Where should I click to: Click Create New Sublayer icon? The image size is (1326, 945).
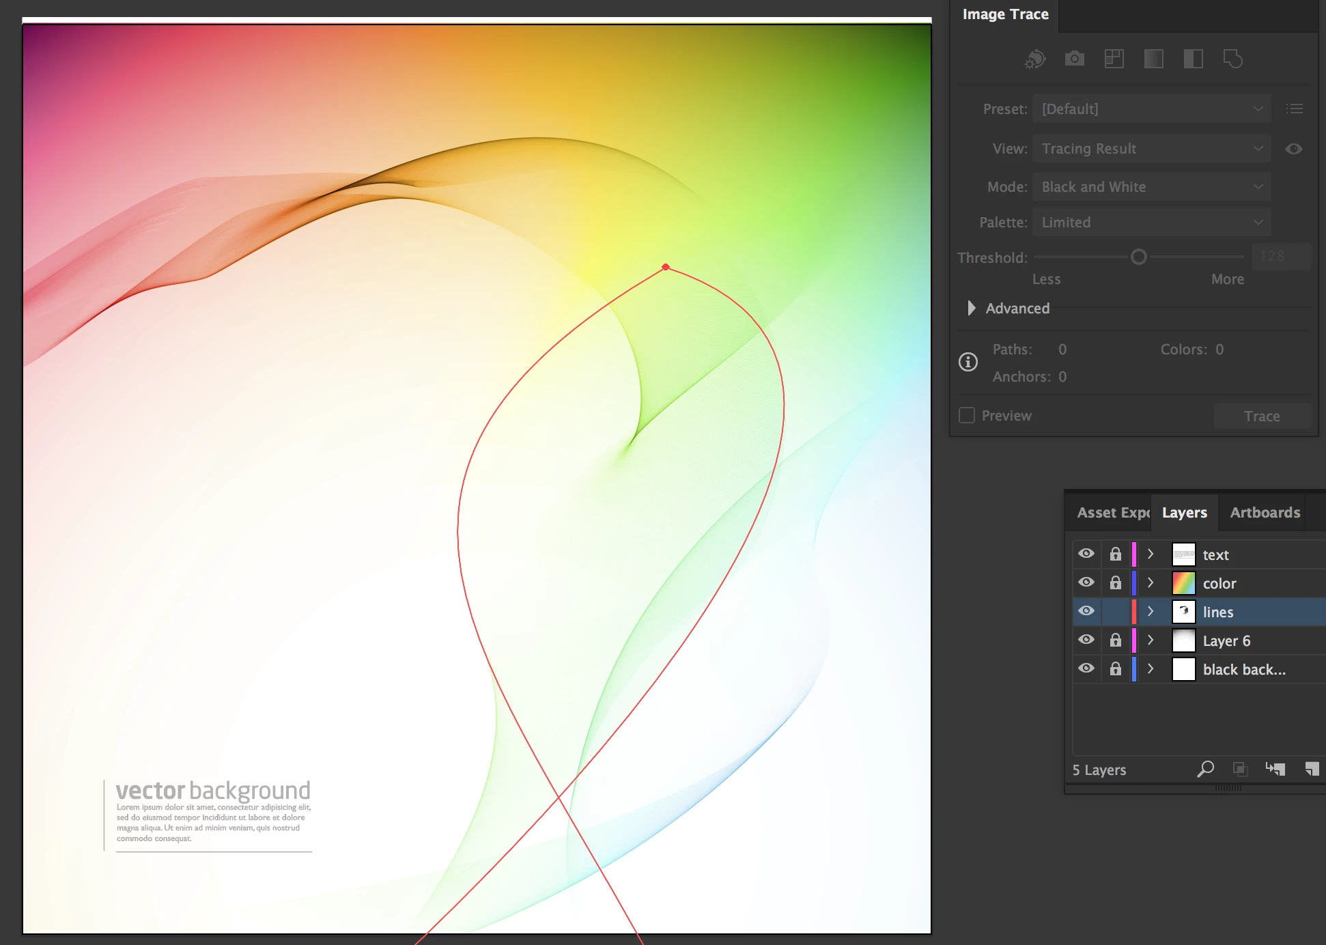tap(1275, 770)
